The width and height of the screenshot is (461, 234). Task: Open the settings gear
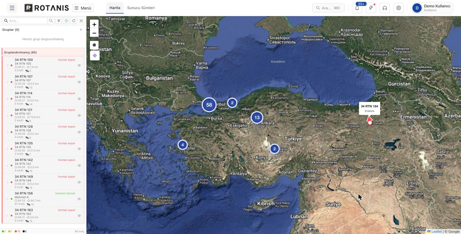(399, 8)
